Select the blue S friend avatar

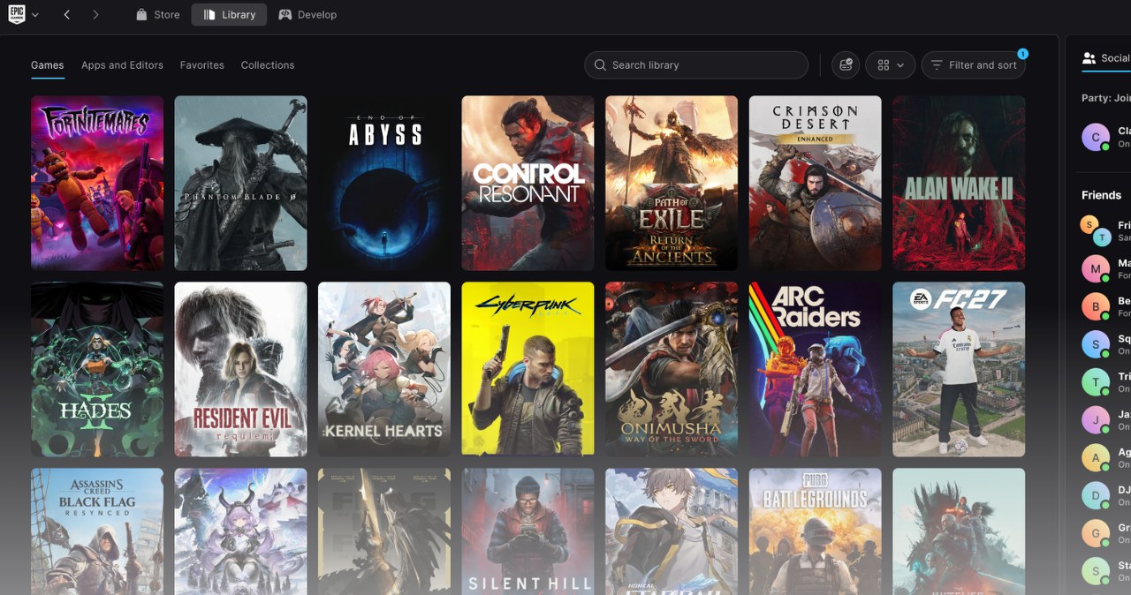coord(1097,344)
